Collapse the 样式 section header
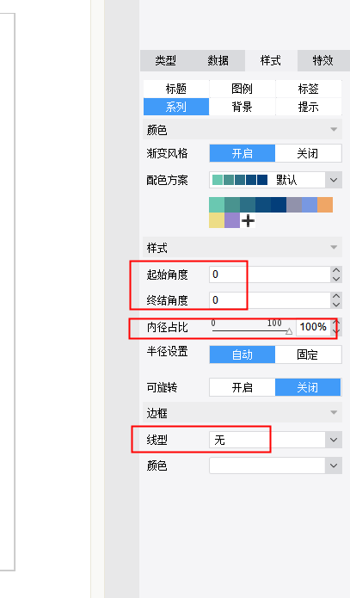Image resolution: width=350 pixels, height=598 pixels. pos(243,248)
